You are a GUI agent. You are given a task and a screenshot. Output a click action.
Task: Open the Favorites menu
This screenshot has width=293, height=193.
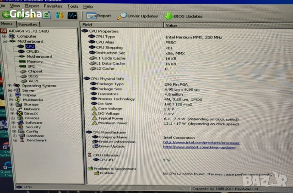(53, 6)
